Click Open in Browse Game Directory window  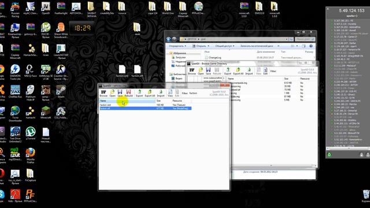[x=201, y=71]
